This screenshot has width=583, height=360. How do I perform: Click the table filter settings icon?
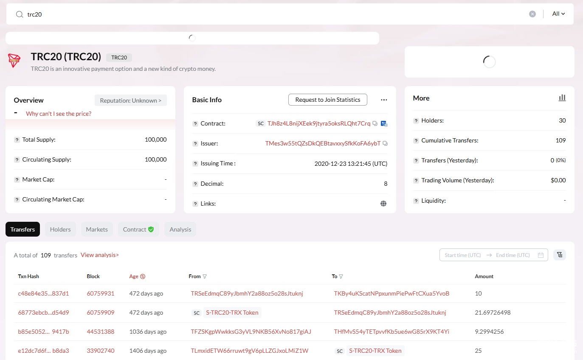pos(560,255)
